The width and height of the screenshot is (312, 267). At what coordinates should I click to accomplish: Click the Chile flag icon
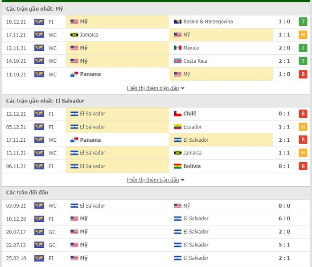click(177, 114)
